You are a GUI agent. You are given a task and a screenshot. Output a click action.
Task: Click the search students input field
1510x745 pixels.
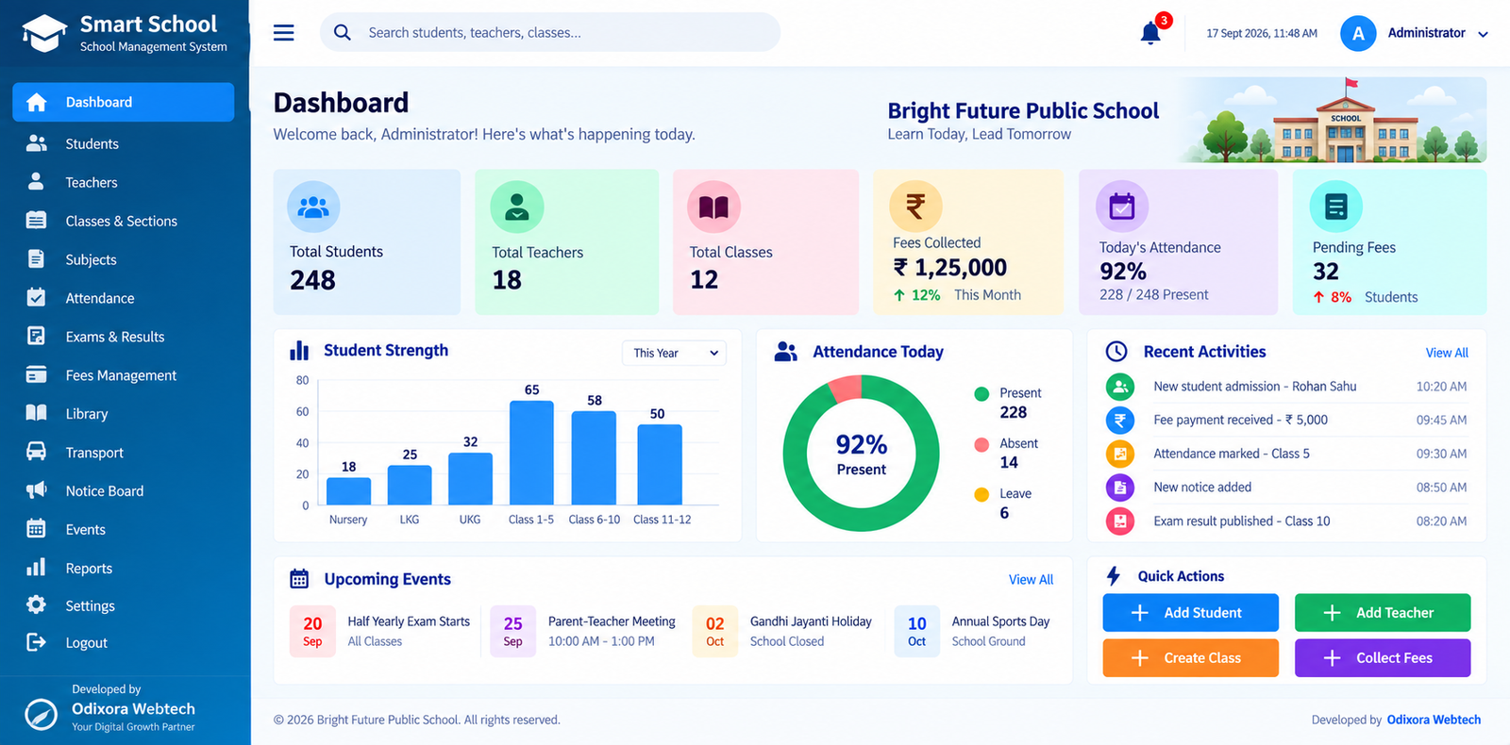[x=550, y=32]
